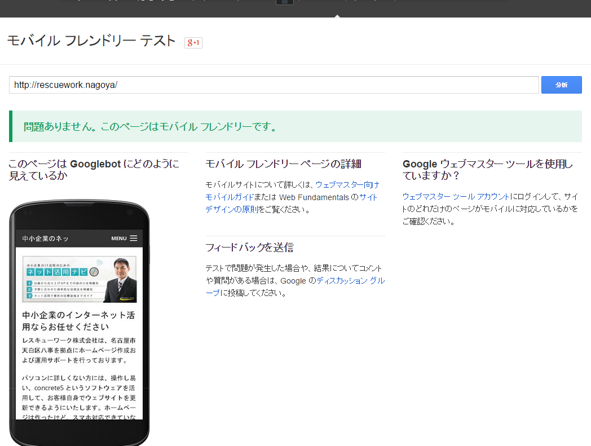
Task: Click heading フィードバックを送信
Action: (x=249, y=248)
